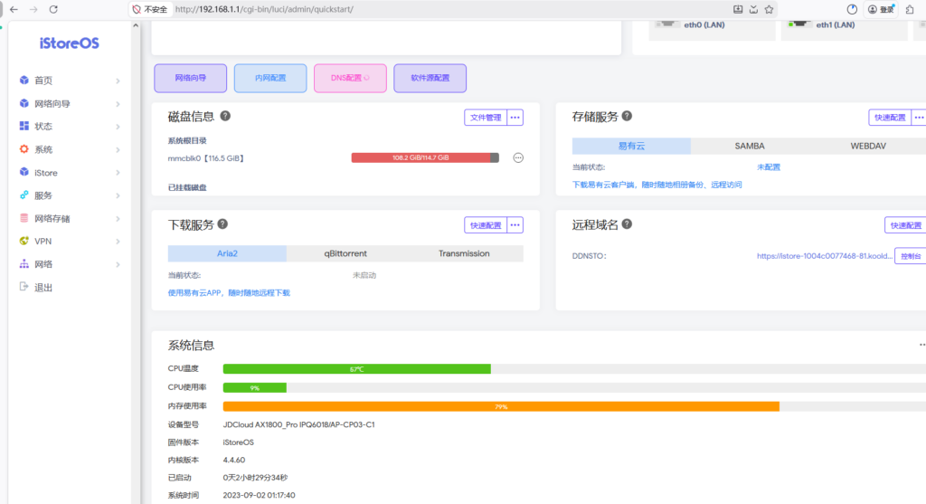
Task: Open 文件管理 in the 磁盘信息 card
Action: [x=486, y=118]
